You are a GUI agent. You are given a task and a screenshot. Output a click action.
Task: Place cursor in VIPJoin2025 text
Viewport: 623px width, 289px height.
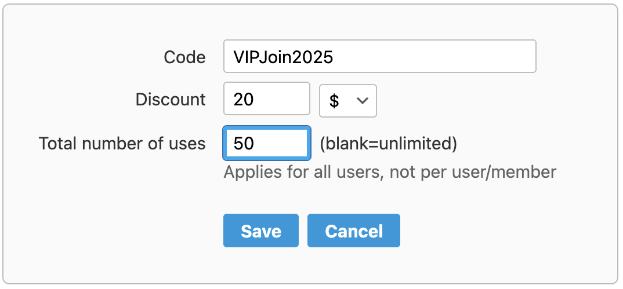point(283,57)
